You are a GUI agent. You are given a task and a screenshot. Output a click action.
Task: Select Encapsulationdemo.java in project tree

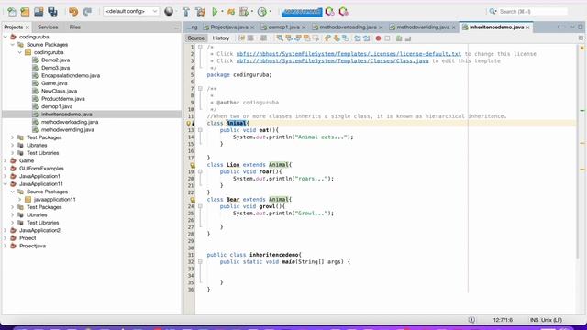(x=71, y=75)
